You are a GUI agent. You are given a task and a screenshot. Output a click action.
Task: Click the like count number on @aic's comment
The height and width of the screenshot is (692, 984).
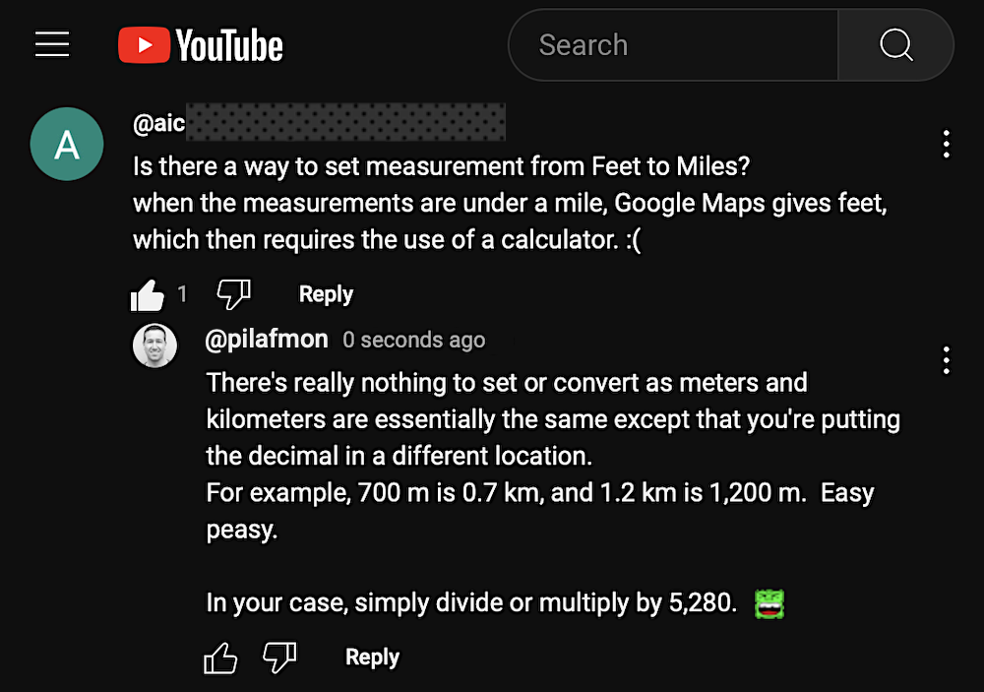182,293
